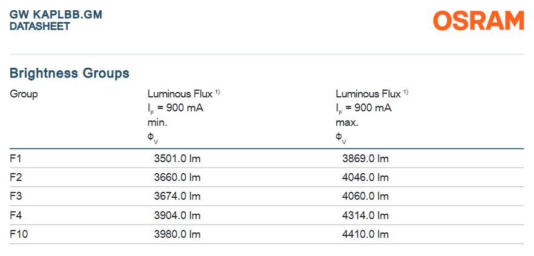This screenshot has width=534, height=256.
Task: Click the 4060.0 lm value
Action: point(365,197)
